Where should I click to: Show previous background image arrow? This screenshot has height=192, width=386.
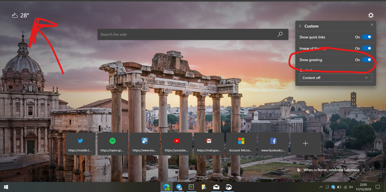(364, 170)
